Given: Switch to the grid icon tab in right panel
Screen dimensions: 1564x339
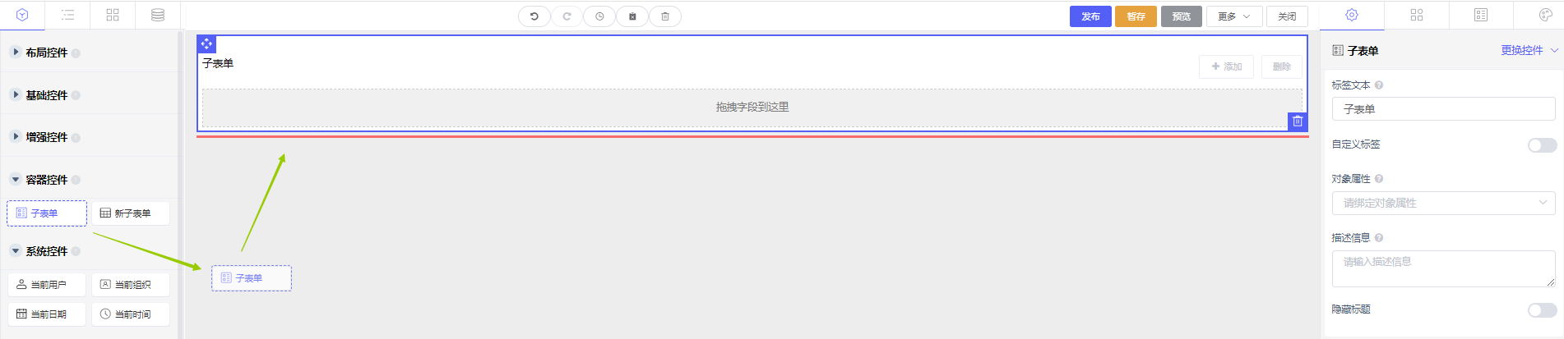Looking at the screenshot, I should [1416, 15].
